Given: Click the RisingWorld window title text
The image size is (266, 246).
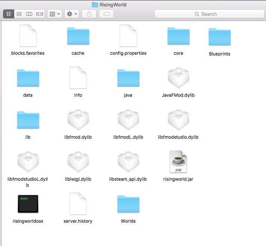Looking at the screenshot, I should pos(113,5).
